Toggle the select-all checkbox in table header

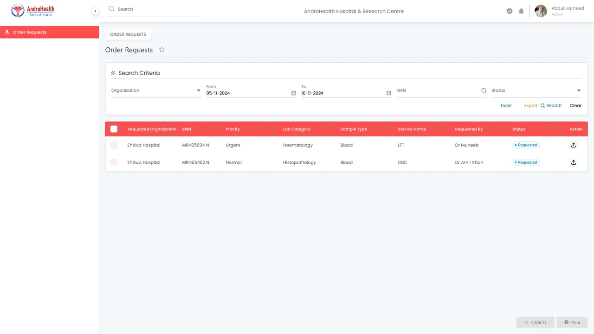tap(114, 129)
